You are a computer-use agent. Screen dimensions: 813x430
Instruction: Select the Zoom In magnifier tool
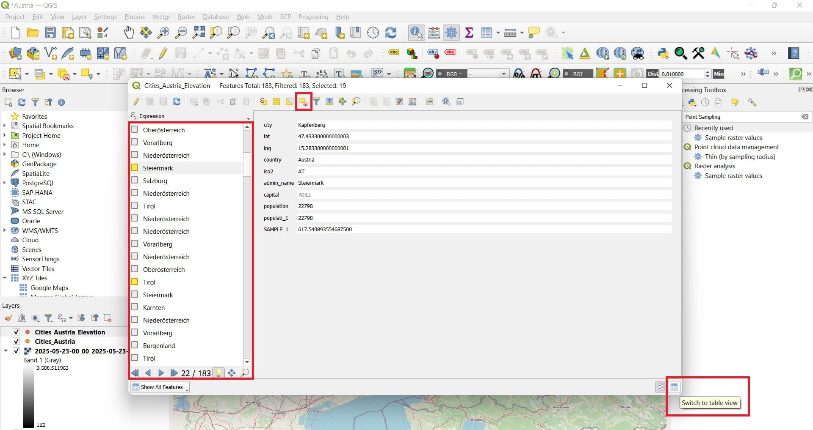click(163, 33)
